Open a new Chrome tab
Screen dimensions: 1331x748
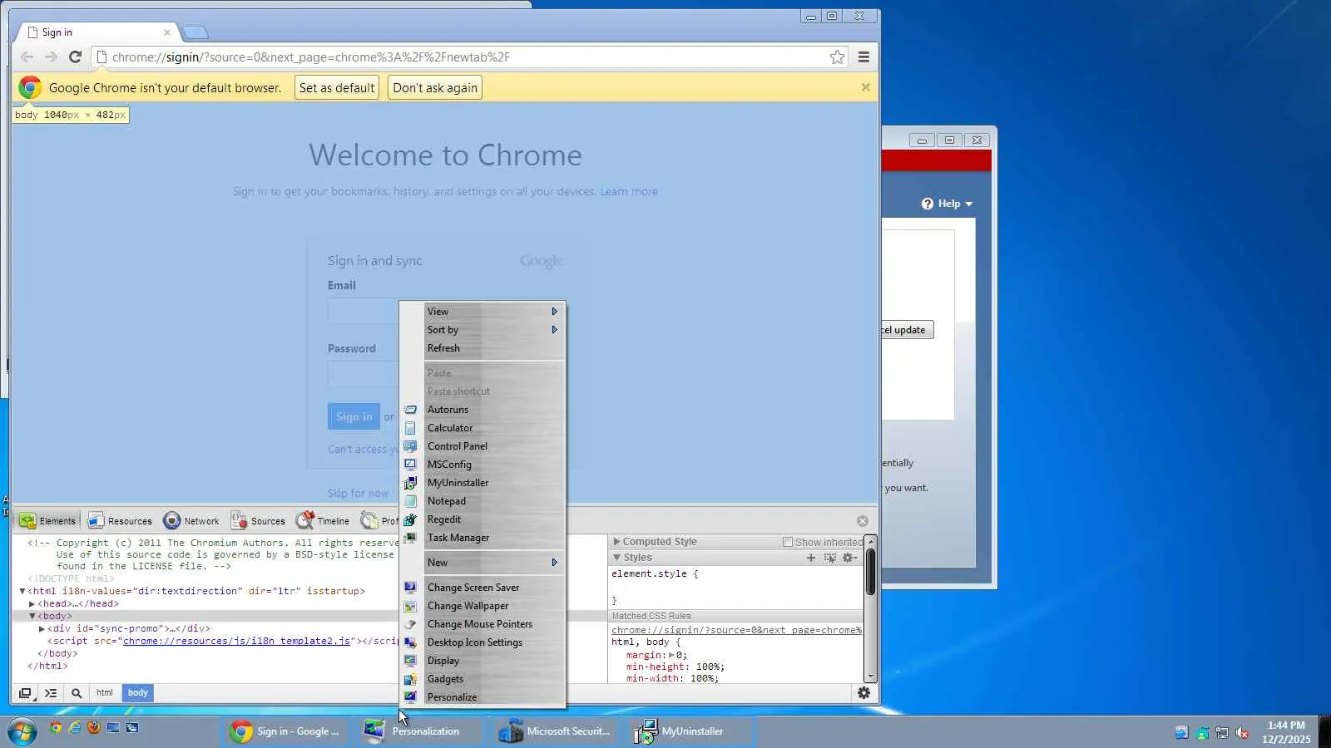pyautogui.click(x=195, y=32)
